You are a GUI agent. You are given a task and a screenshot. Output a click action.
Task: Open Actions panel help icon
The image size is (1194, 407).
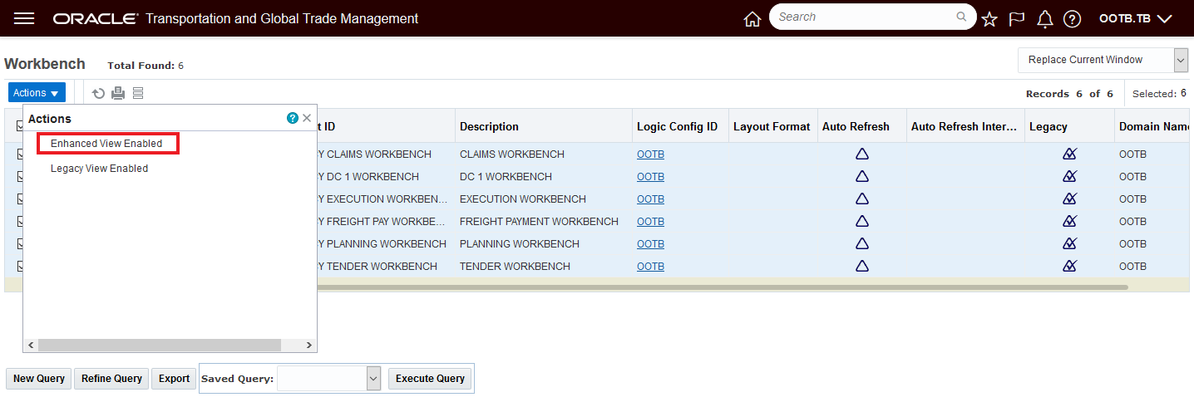pos(293,119)
